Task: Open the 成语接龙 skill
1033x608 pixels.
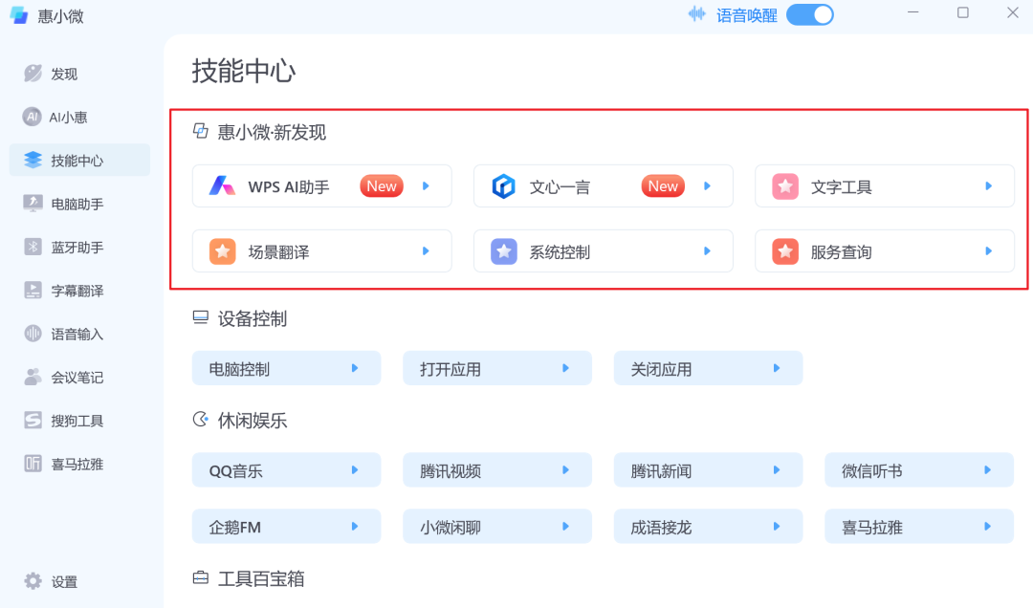Action: (x=708, y=527)
